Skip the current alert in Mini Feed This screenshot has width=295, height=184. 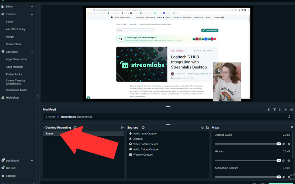pos(286,109)
